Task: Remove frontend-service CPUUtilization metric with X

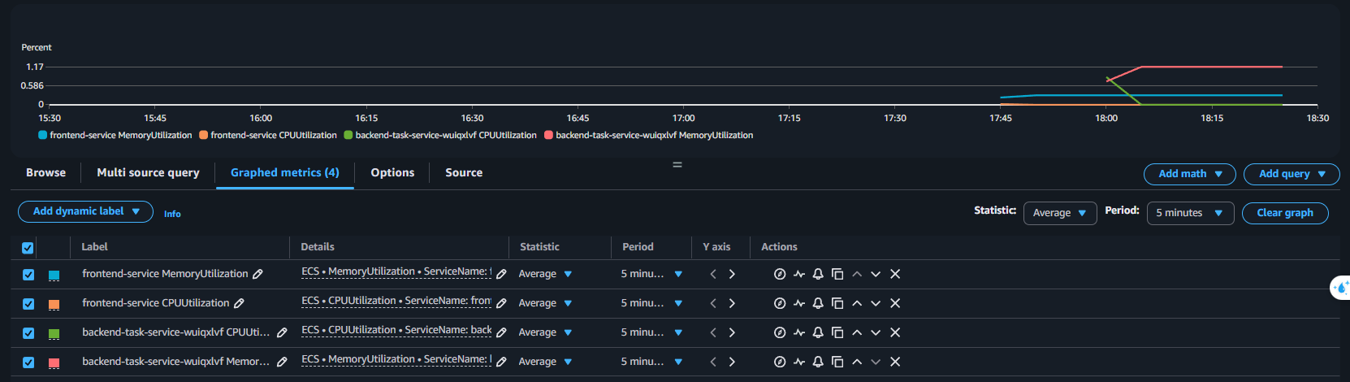Action: [895, 303]
